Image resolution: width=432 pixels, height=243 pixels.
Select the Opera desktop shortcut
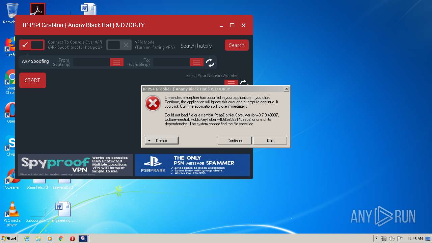pyautogui.click(x=10, y=112)
